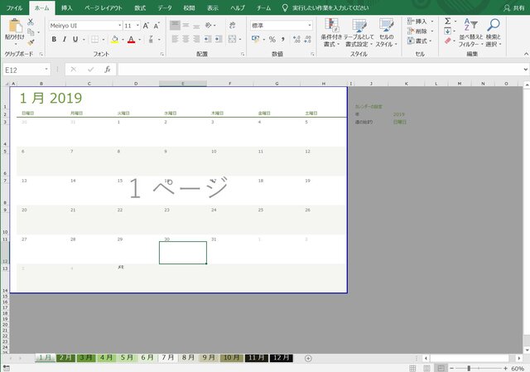Toggle underline formatting
530x372 pixels.
click(75, 40)
